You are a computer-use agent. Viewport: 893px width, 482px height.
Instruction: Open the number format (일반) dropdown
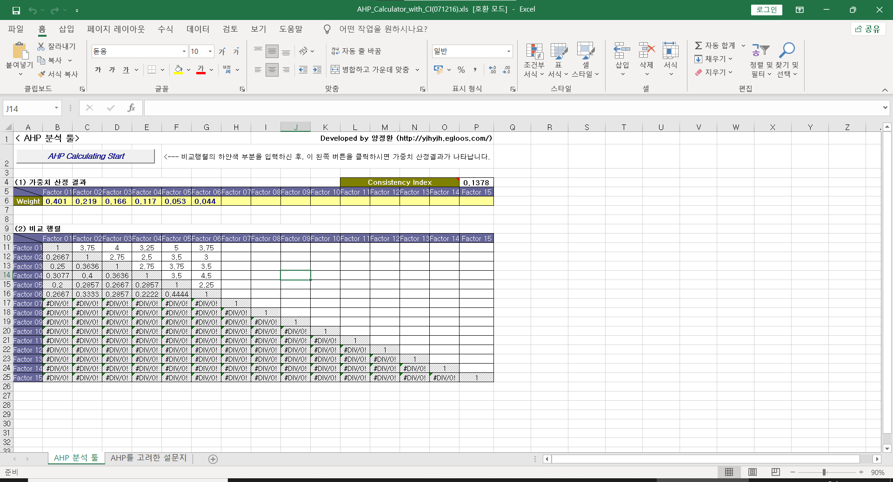click(509, 51)
